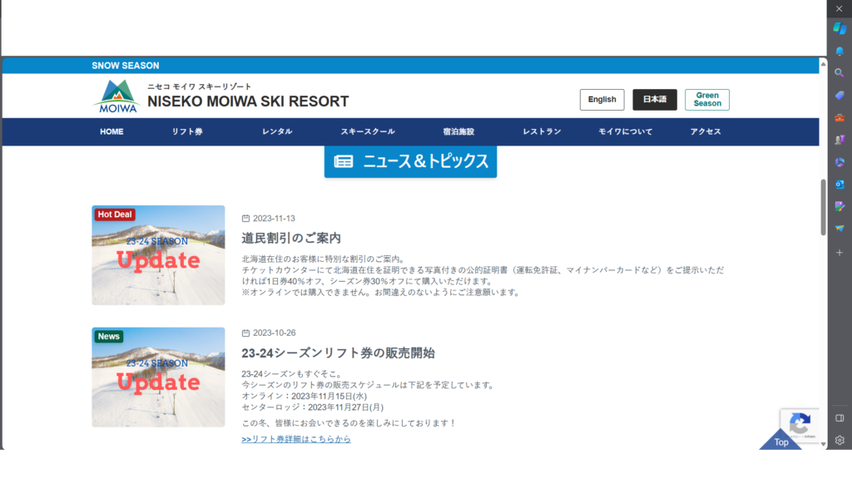
Task: Open the リフト券 menu item
Action: 187,131
